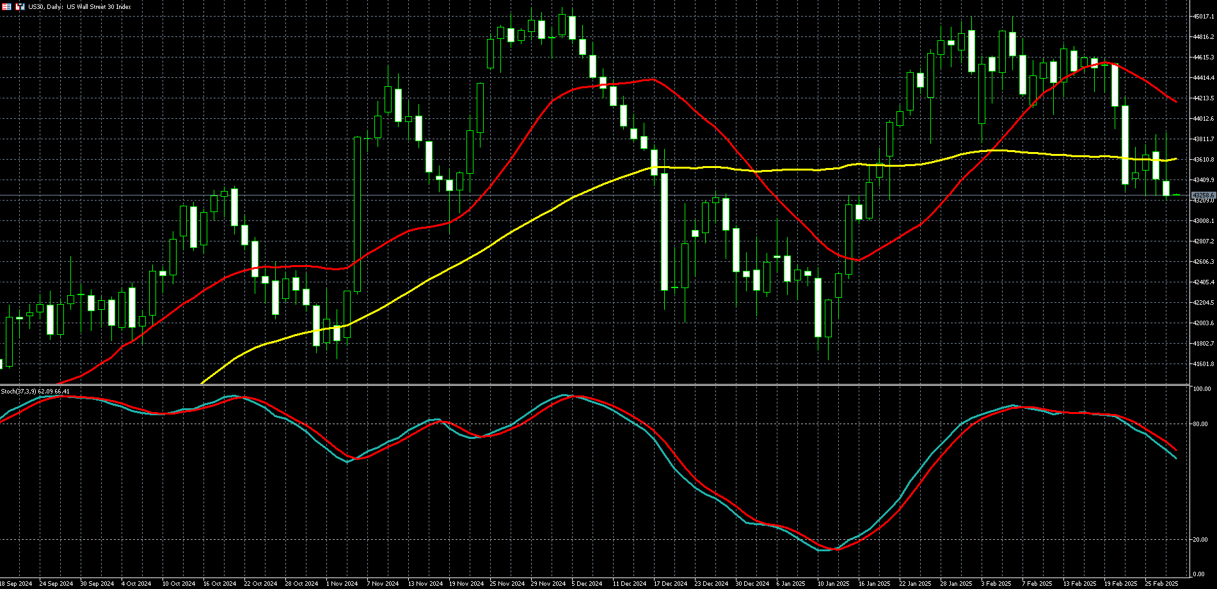Click the tall hollow candle in early November
This screenshot has width=1217, height=589.
click(x=357, y=214)
